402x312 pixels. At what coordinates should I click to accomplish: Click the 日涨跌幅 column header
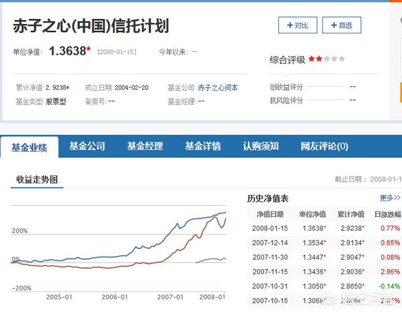[x=388, y=214]
